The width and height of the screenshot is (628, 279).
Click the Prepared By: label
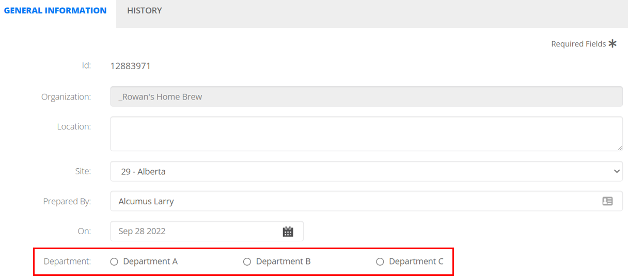67,201
